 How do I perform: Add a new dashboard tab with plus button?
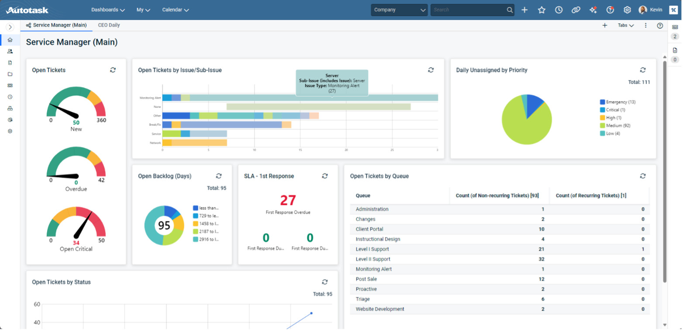pyautogui.click(x=605, y=25)
